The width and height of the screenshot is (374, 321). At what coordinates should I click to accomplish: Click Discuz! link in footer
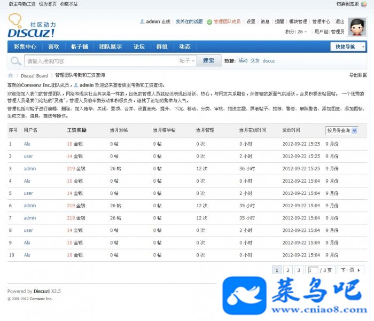42,291
